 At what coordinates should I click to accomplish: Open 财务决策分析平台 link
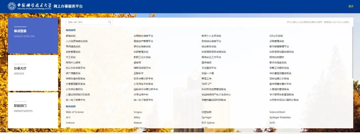(143, 78)
